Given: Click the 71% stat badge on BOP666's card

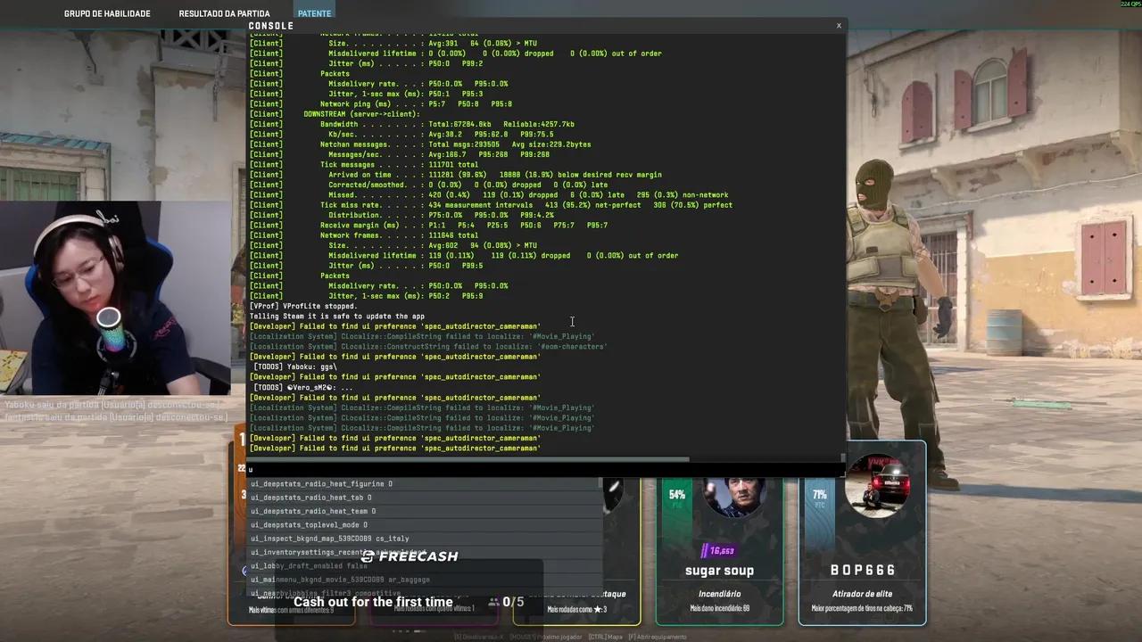Looking at the screenshot, I should (x=819, y=496).
